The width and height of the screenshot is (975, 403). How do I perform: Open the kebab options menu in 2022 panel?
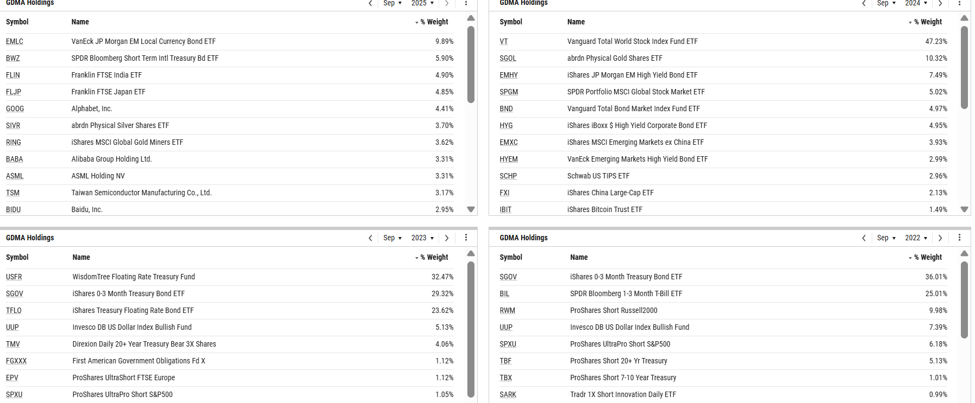pyautogui.click(x=959, y=238)
